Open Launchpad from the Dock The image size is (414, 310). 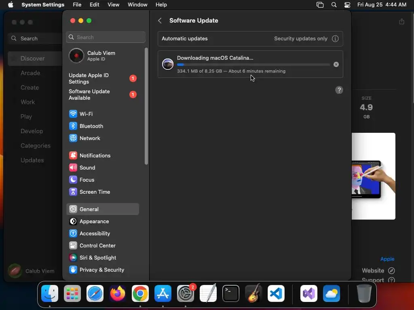coord(72,293)
